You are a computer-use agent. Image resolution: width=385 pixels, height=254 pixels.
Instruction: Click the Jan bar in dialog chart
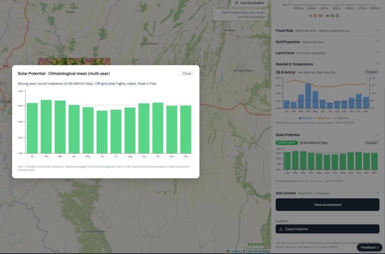32,128
